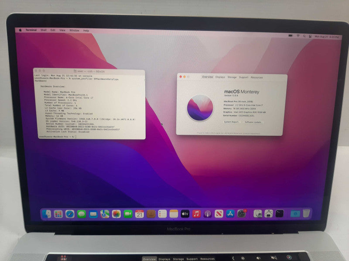This screenshot has height=261, width=349.
Task: Click the Serial Number line in About window
Action: [x=239, y=116]
